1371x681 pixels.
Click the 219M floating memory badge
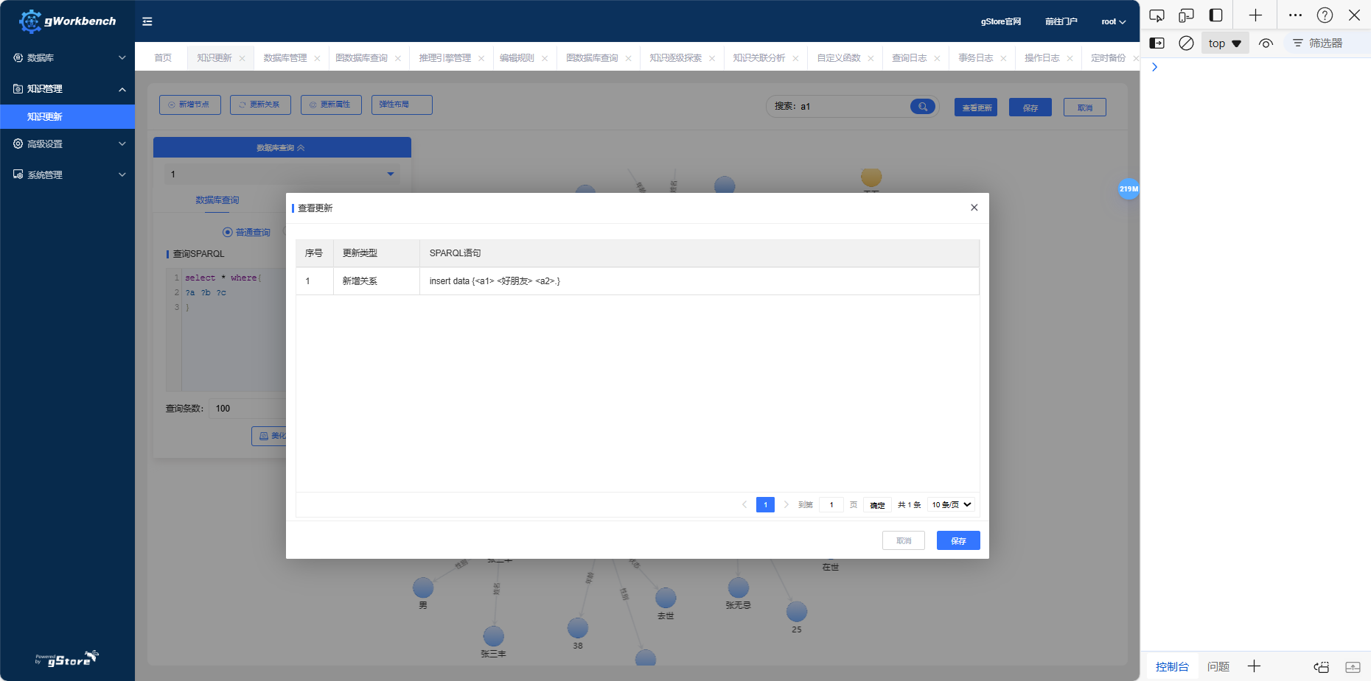1128,189
